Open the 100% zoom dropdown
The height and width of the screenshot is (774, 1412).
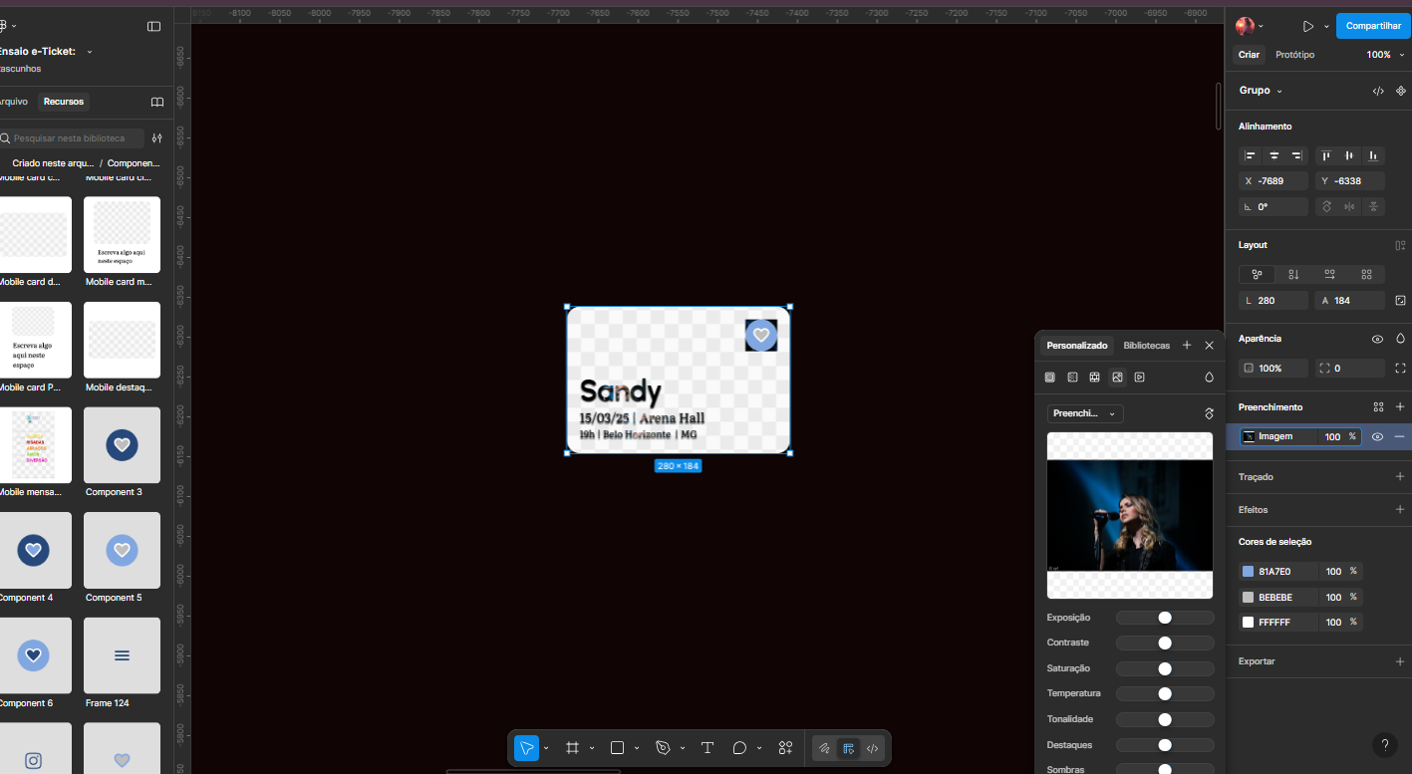1384,55
